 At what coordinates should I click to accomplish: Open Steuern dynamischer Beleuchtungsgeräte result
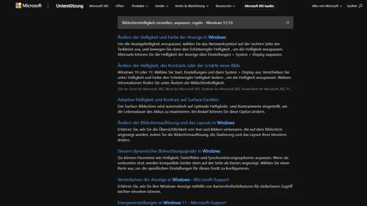point(169,151)
